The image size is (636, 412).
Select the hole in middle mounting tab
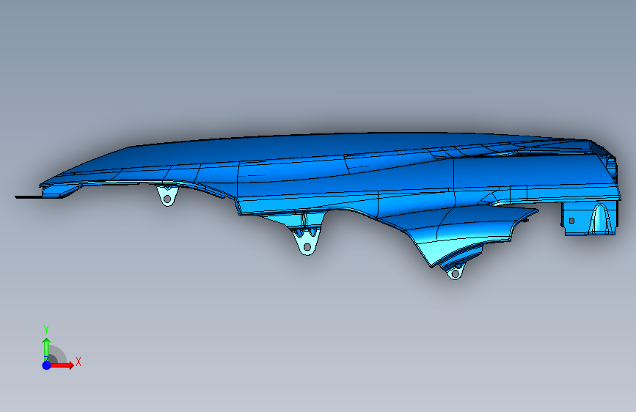307,247
